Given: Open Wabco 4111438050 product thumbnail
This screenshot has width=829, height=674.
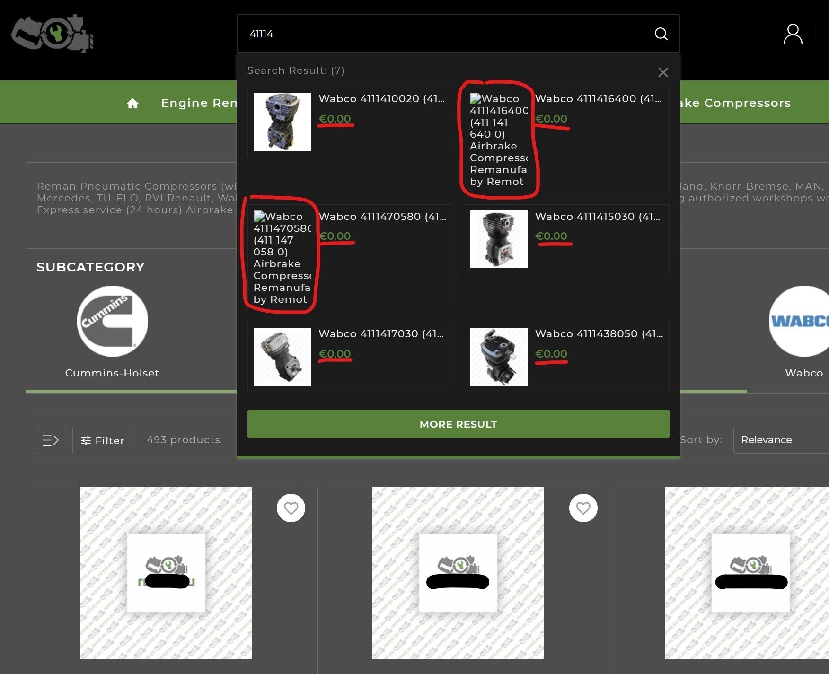Looking at the screenshot, I should click(x=499, y=357).
